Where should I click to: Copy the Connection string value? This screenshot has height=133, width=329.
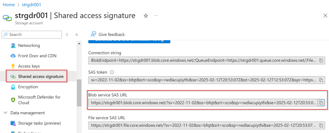[x=321, y=60]
